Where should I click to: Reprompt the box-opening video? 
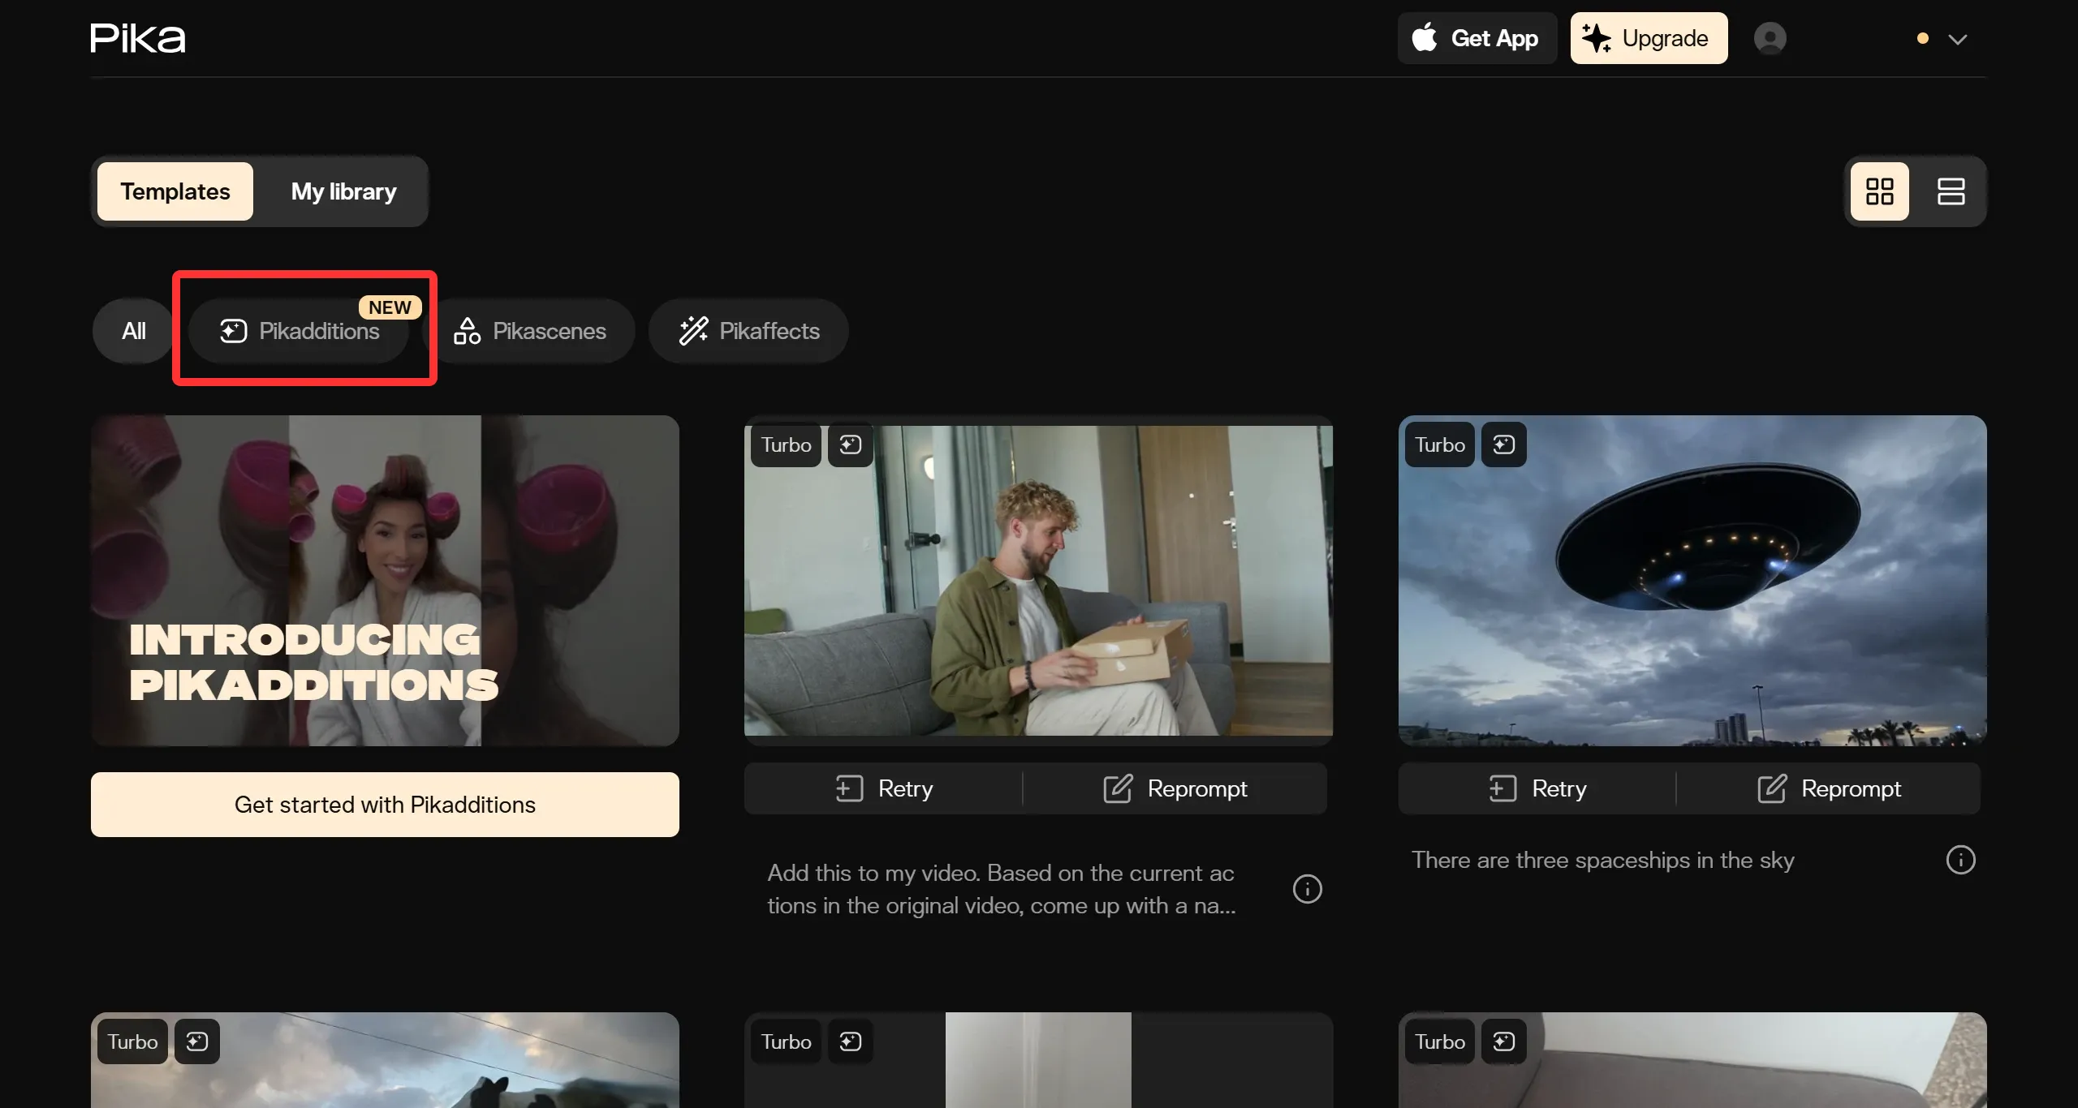pos(1175,788)
